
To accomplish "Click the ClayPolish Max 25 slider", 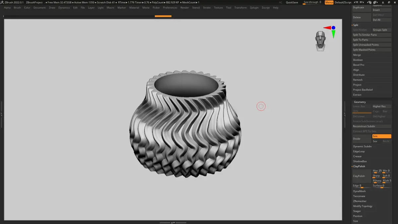I will coord(377,171).
